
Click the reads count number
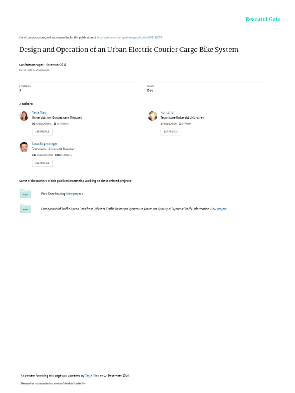click(150, 91)
